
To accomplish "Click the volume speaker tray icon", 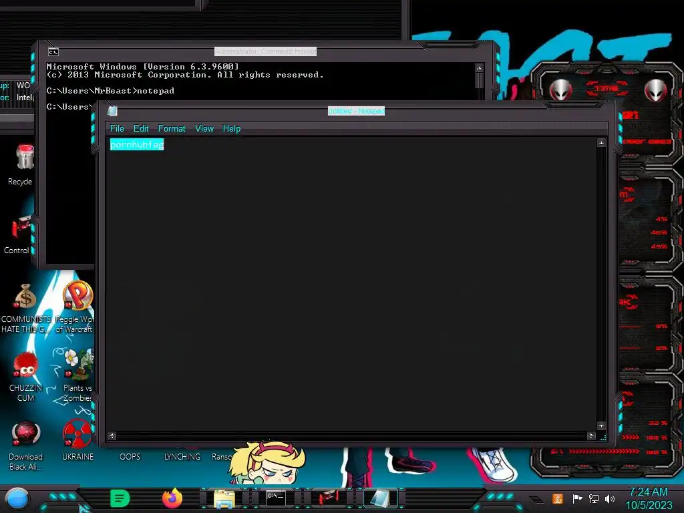I will 610,498.
